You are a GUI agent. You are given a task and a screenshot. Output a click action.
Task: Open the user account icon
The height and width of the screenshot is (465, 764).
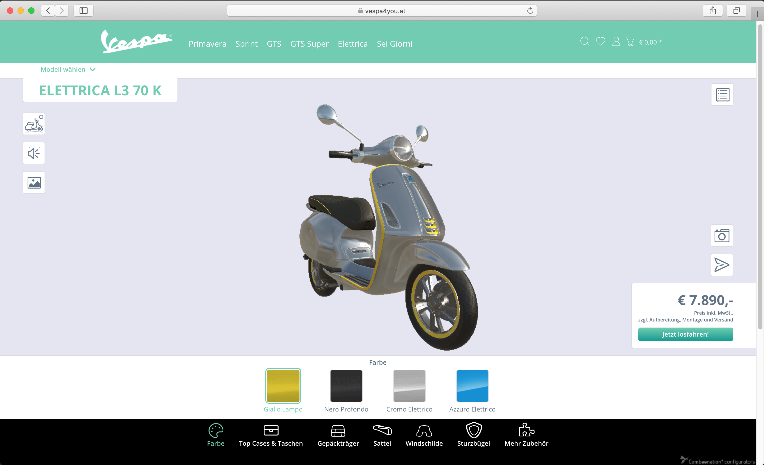(x=616, y=42)
